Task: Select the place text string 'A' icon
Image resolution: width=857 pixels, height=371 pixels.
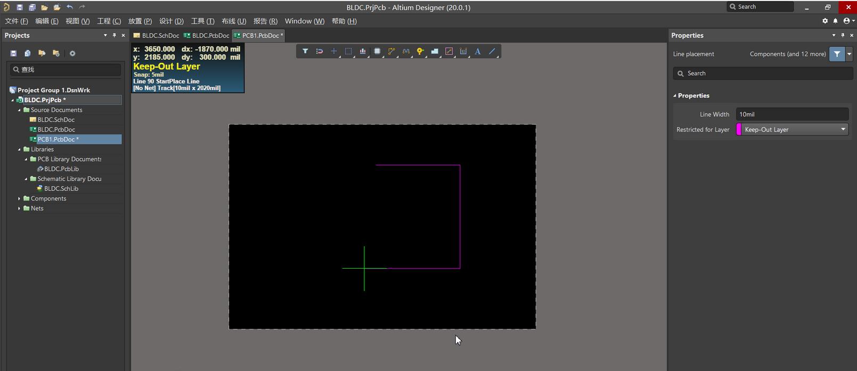Action: click(x=478, y=51)
